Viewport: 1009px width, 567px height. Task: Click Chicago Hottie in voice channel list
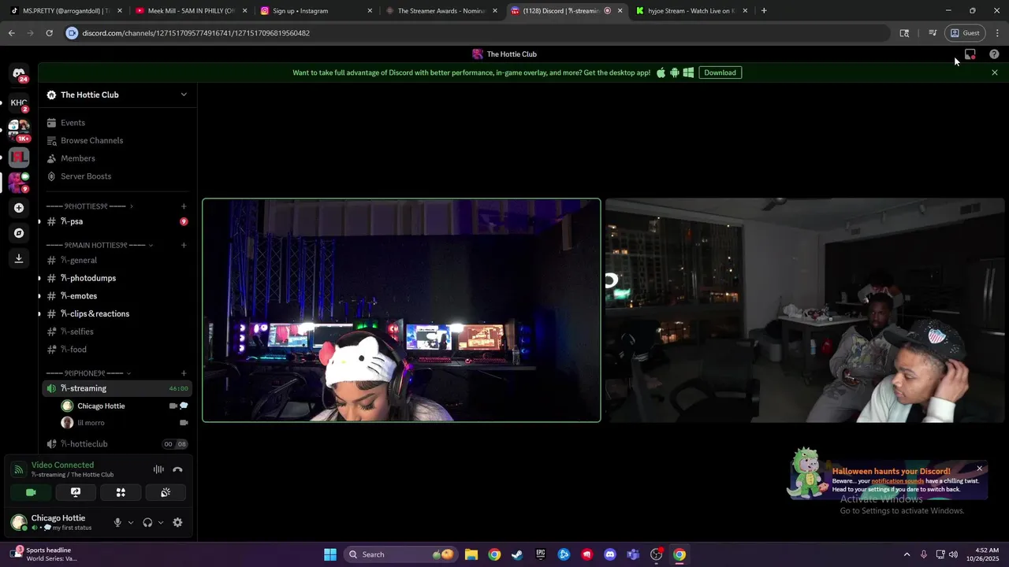(125, 406)
